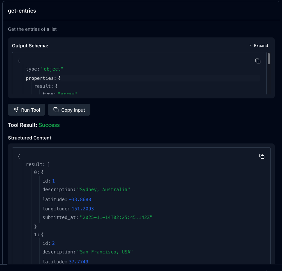Image resolution: width=282 pixels, height=271 pixels.
Task: Run the get-entries tool
Action: tap(26, 110)
